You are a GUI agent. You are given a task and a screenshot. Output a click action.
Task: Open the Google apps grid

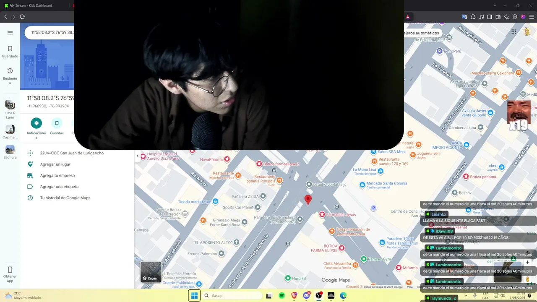[x=514, y=32]
